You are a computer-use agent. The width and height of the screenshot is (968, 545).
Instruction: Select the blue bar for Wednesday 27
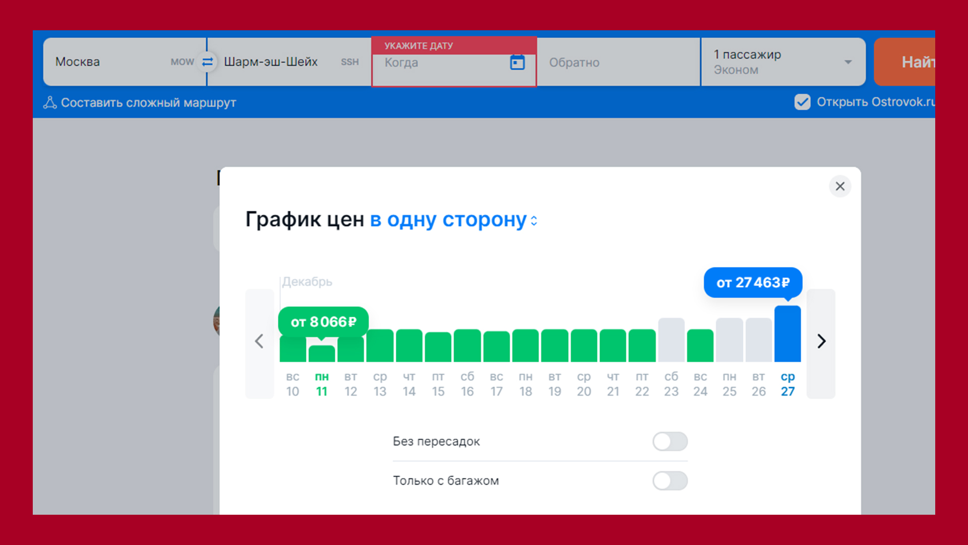[x=788, y=334]
